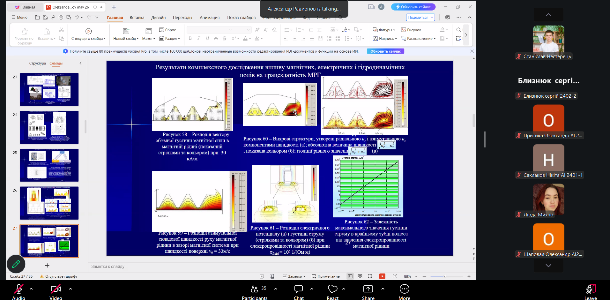Click the slide sorter view icon
The height and width of the screenshot is (300, 610).
[360, 276]
